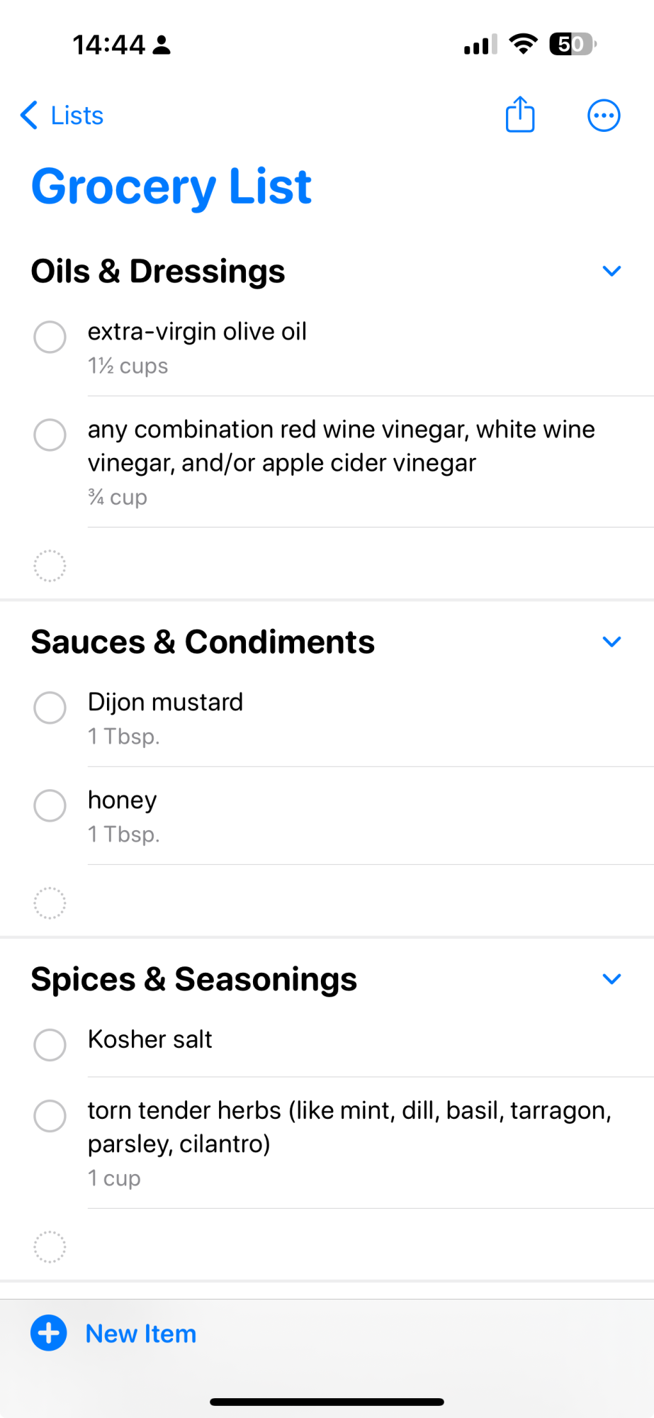Check off Kosher salt item
The width and height of the screenshot is (654, 1418).
point(50,1044)
